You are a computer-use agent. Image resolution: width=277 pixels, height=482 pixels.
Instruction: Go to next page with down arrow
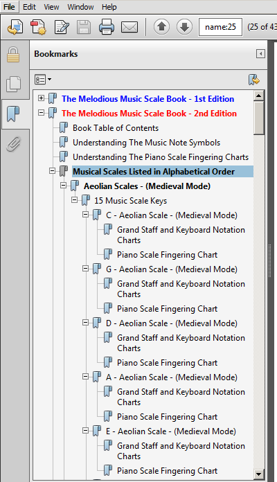coord(184,27)
